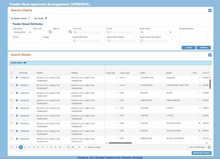
Task: Jump to the last page
Action: point(73,147)
